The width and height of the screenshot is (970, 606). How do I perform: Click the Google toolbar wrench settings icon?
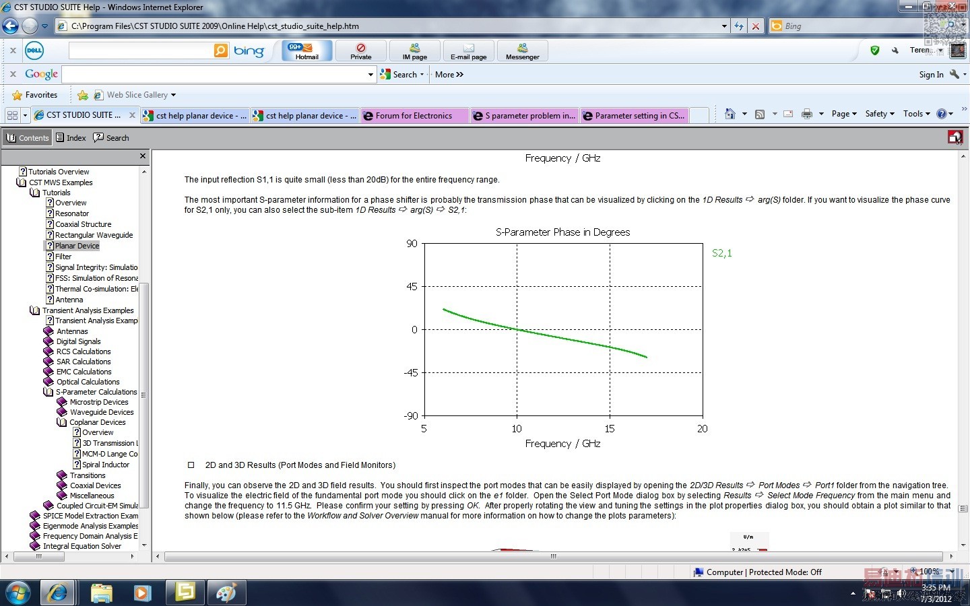pyautogui.click(x=955, y=74)
